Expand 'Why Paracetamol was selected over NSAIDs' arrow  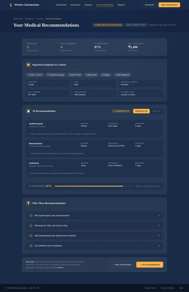(159, 235)
